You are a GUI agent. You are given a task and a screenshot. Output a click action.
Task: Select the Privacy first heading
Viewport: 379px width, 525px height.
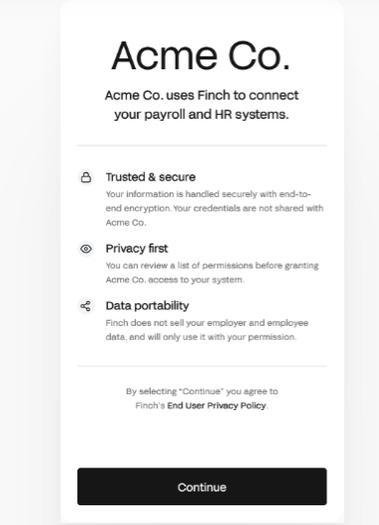(x=136, y=249)
